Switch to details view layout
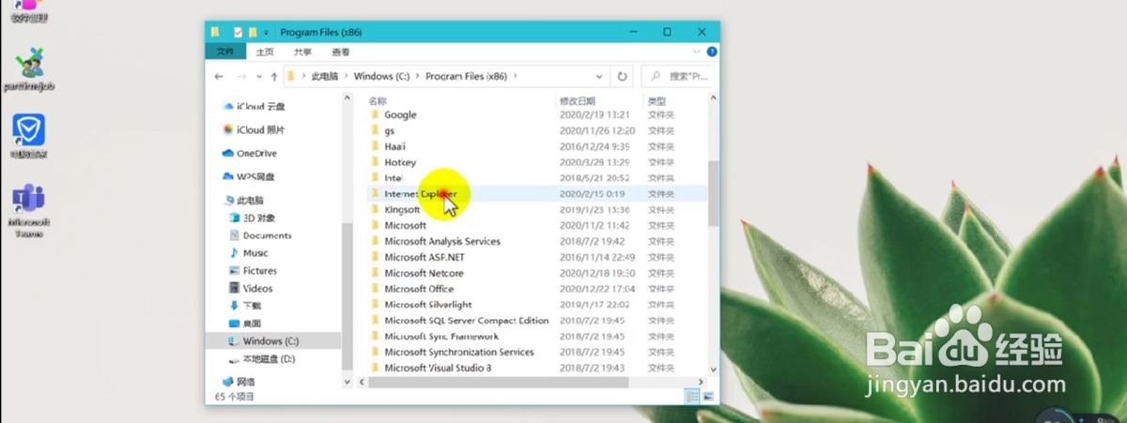 [x=690, y=397]
